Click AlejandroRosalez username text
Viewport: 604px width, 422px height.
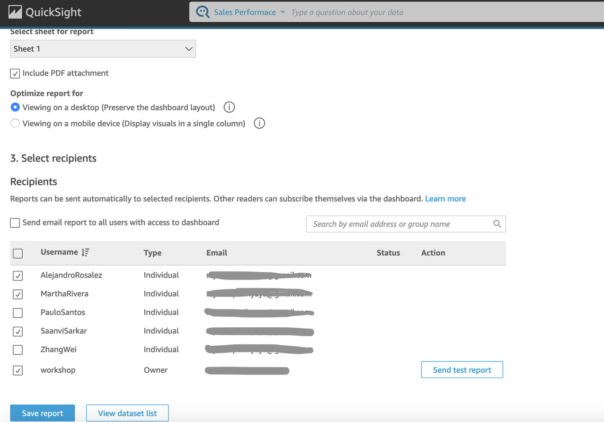point(71,275)
